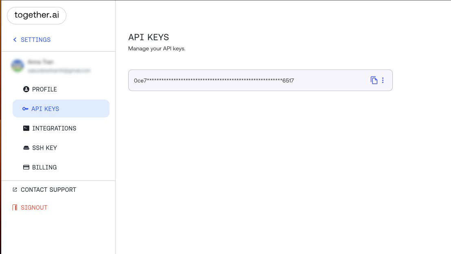Click the credit card icon beside BILLING
Viewport: 451px width, 254px height.
coord(26,167)
